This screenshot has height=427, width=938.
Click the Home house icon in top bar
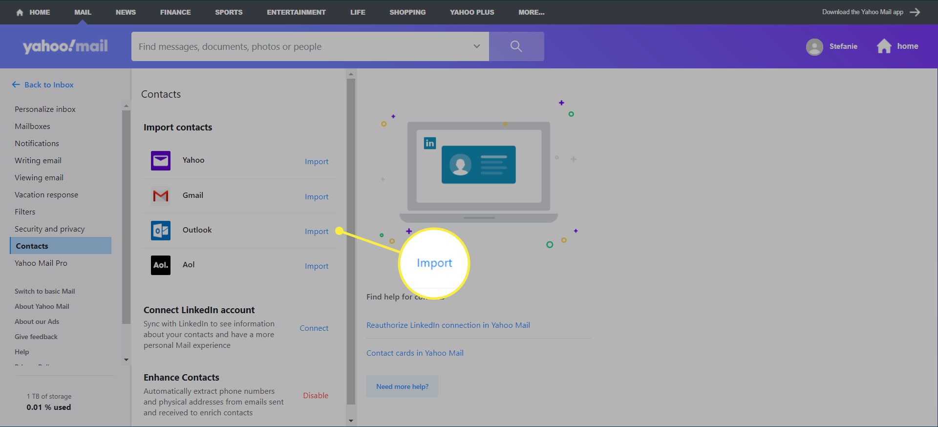[x=20, y=12]
